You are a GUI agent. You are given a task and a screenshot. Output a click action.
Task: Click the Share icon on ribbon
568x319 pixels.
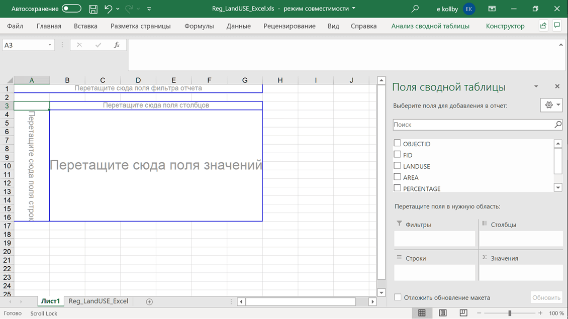pos(543,26)
